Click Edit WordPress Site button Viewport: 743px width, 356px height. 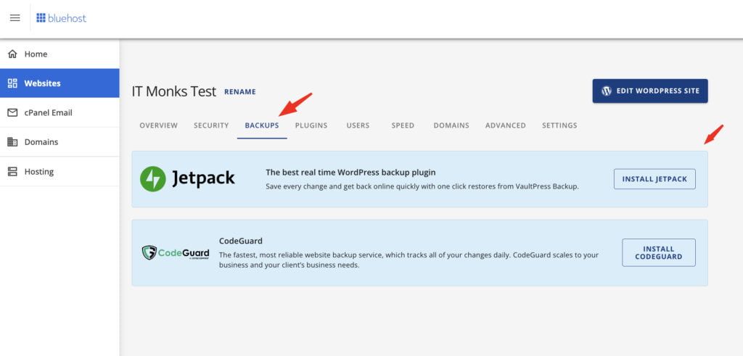tap(650, 91)
